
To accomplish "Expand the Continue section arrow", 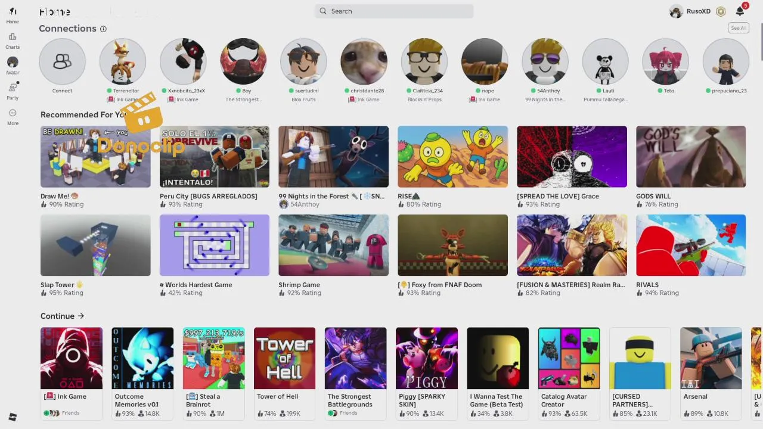I will point(81,316).
